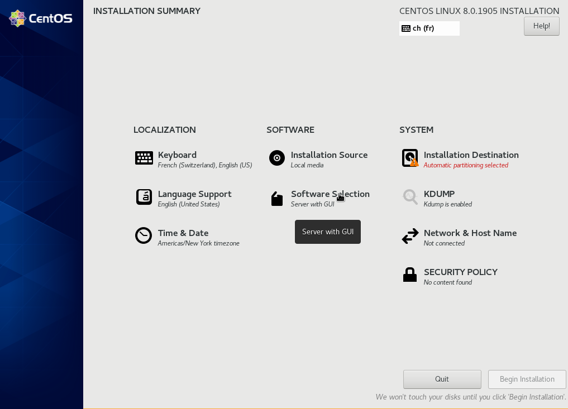Image resolution: width=568 pixels, height=409 pixels.
Task: Click the Begin Installation button
Action: pos(527,379)
